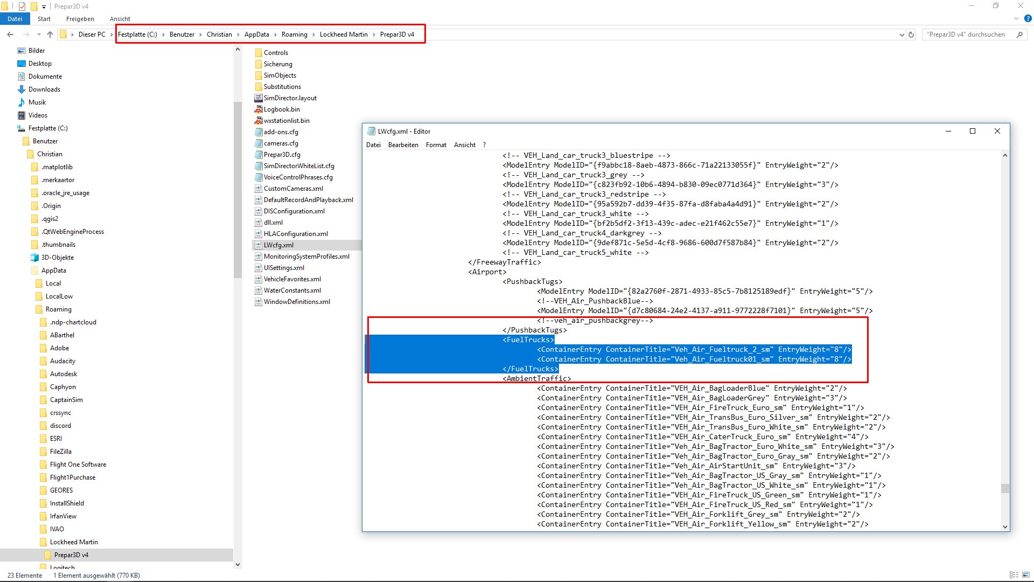Open the Bearbeiten menu in editor
Image resolution: width=1034 pixels, height=582 pixels.
point(403,144)
